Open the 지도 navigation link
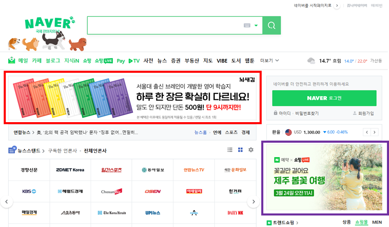Viewport: 389px width, 227px height. click(x=208, y=60)
